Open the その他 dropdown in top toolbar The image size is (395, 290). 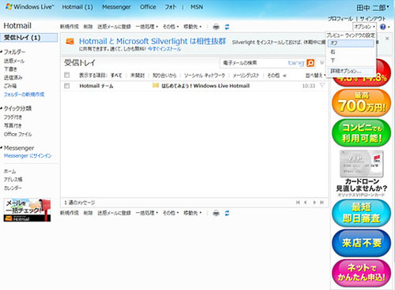pyautogui.click(x=171, y=27)
